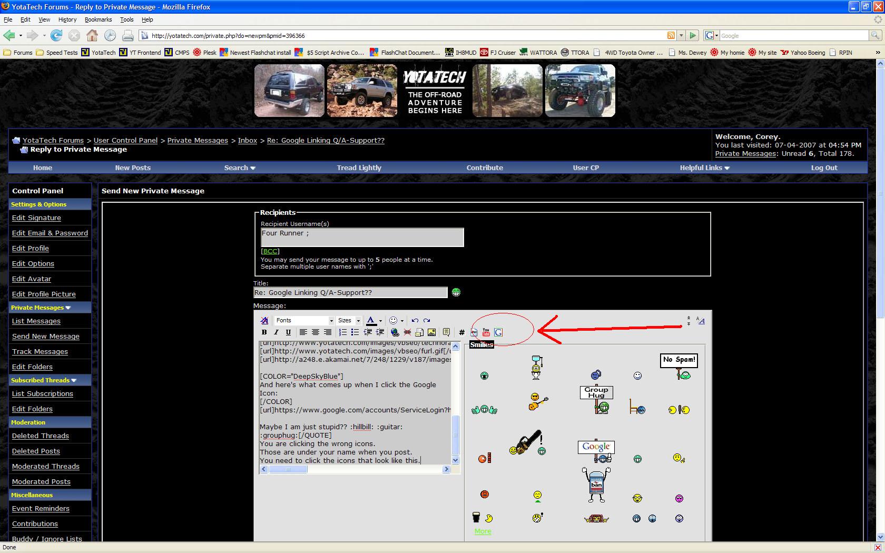Viewport: 885px width, 553px height.
Task: Remove link with unlink icon
Action: 407,332
